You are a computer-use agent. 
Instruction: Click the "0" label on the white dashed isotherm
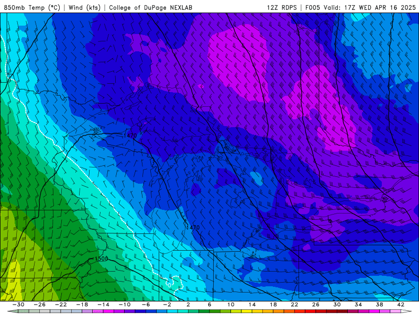pyautogui.click(x=169, y=285)
